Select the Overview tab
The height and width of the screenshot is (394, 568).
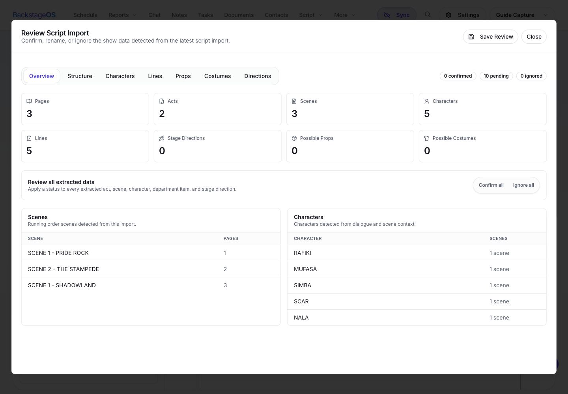[41, 76]
